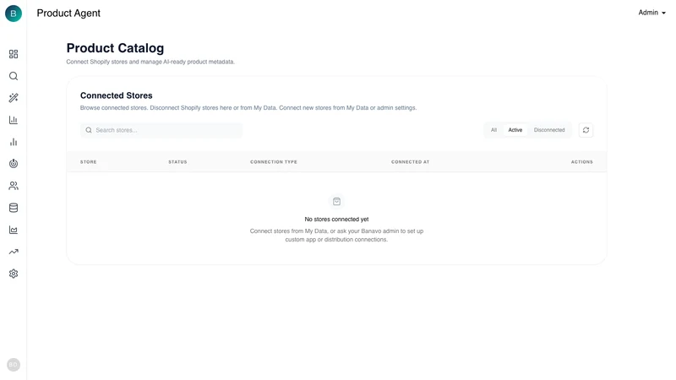Open the database My Data sidebar icon
This screenshot has width=676, height=380.
coord(14,208)
